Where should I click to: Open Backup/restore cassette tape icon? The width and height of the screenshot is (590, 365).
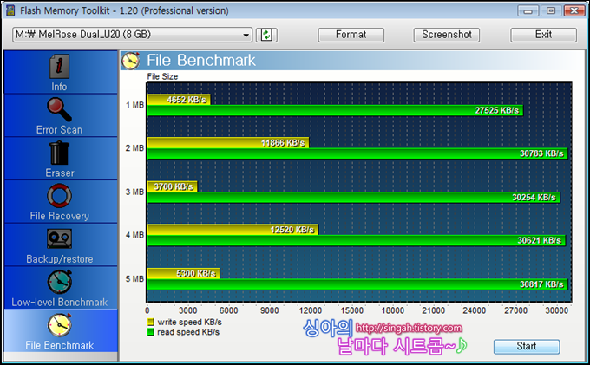(60, 238)
